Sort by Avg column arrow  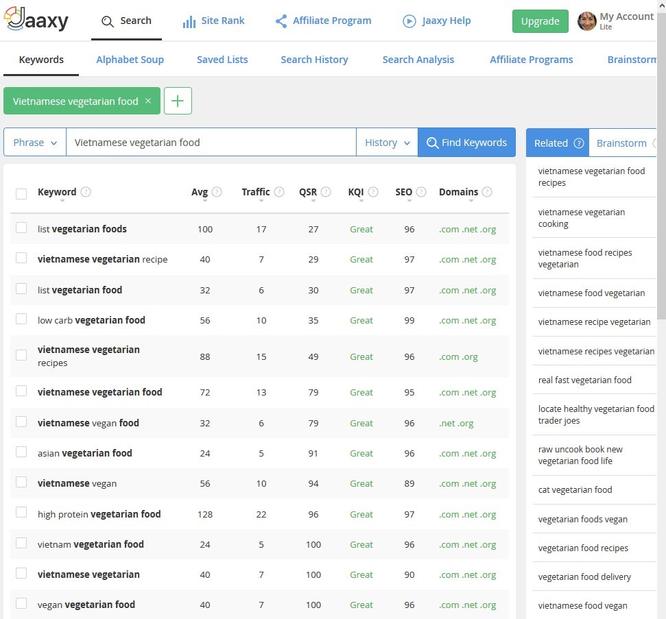point(205,201)
